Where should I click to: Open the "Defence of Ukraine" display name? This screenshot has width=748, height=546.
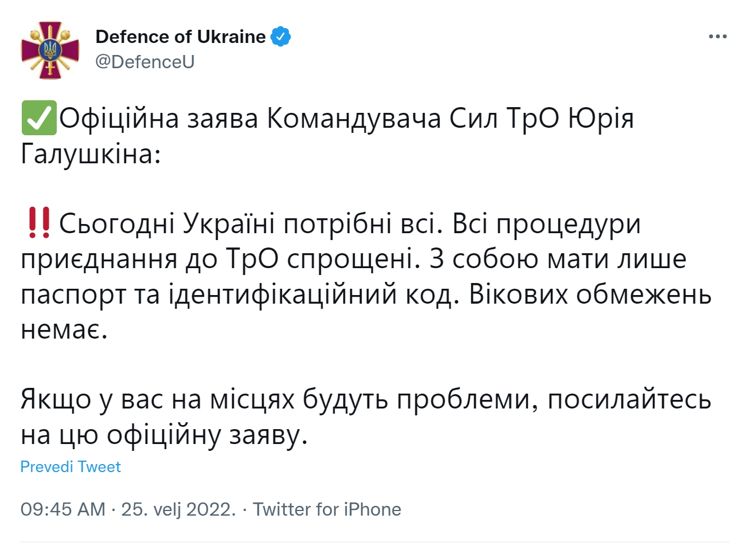[181, 37]
